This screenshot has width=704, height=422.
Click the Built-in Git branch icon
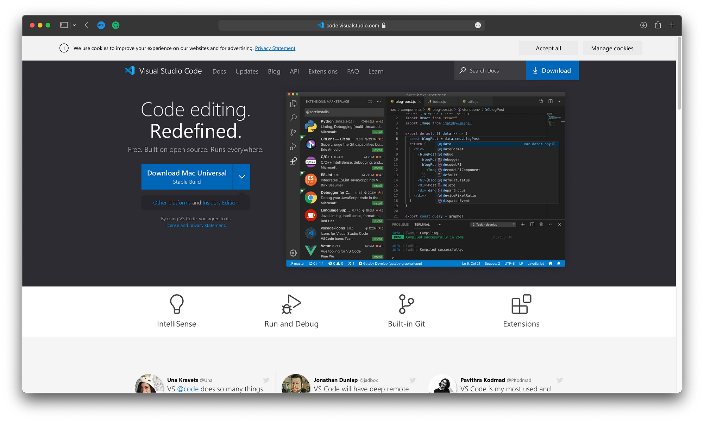(x=406, y=304)
